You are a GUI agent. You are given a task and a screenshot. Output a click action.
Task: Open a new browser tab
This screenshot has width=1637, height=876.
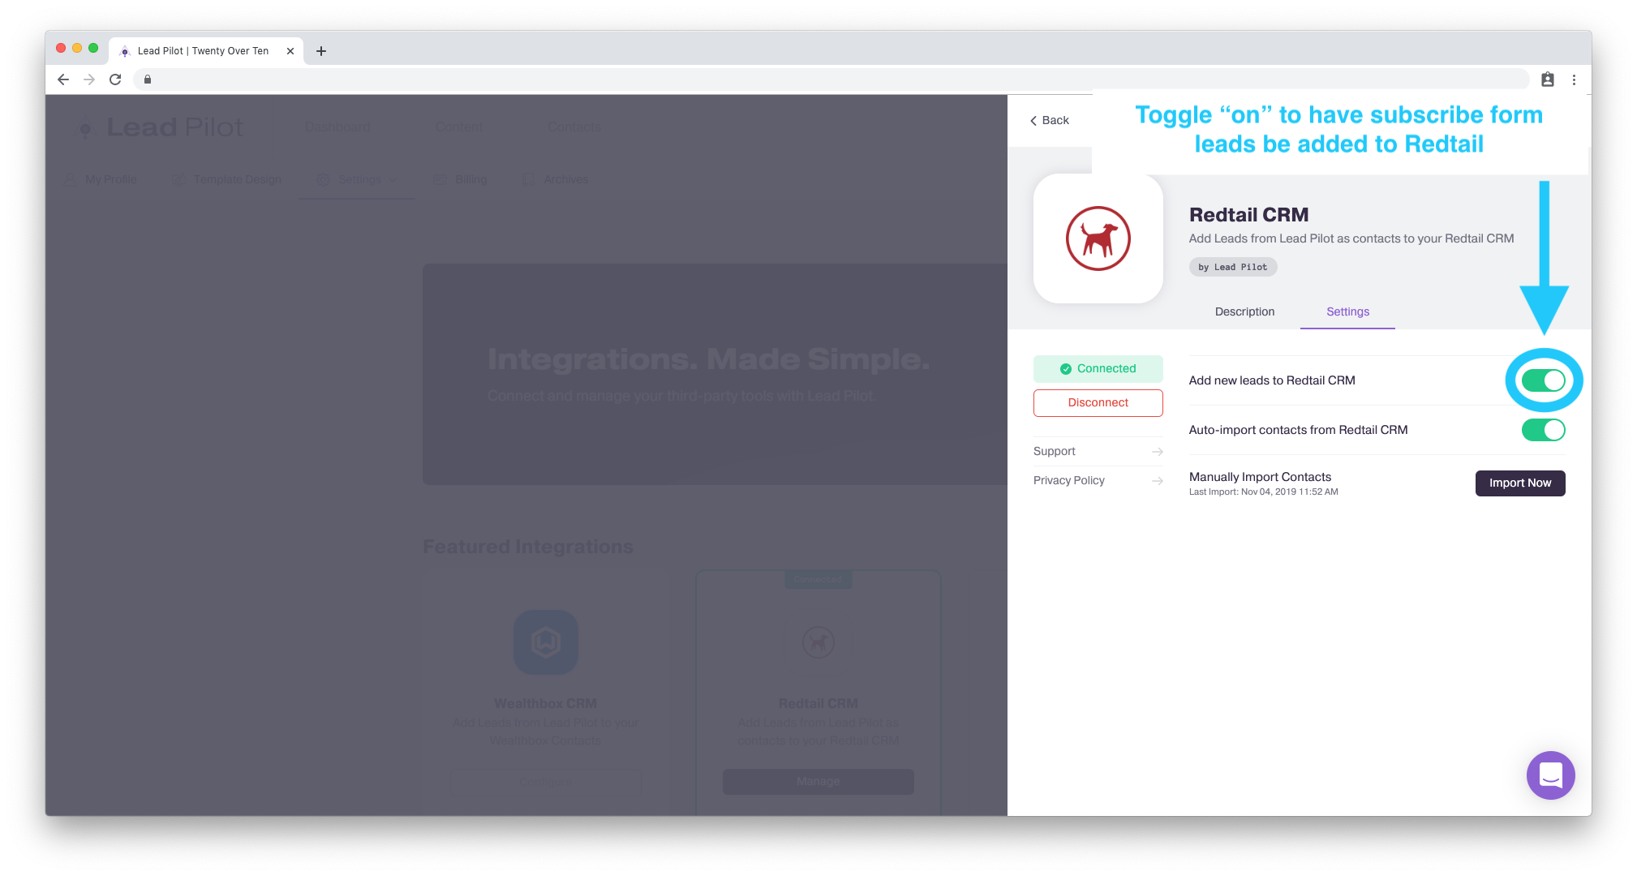pos(321,51)
